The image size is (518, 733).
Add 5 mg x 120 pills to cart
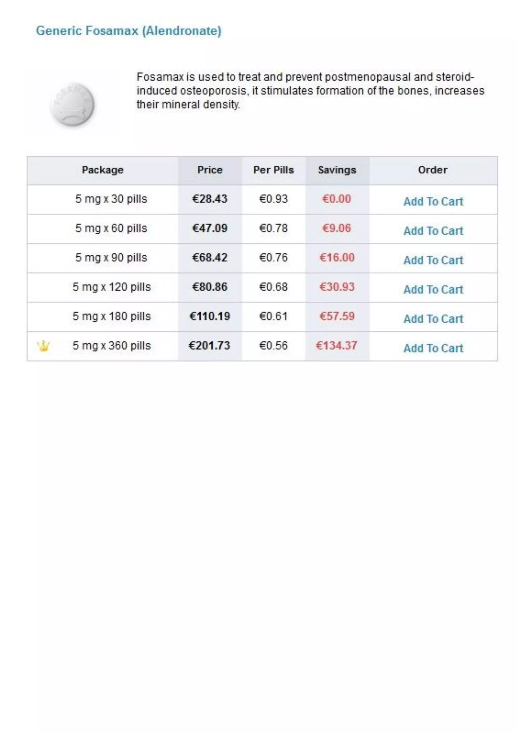point(433,290)
